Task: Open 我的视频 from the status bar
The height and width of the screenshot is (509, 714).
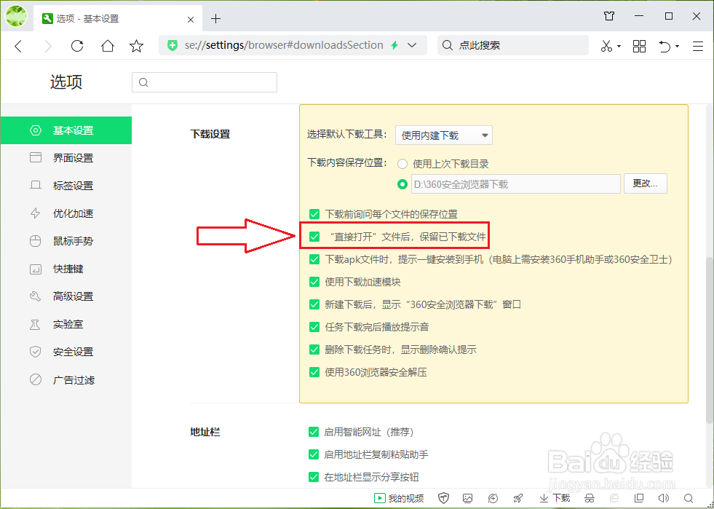Action: (x=399, y=497)
